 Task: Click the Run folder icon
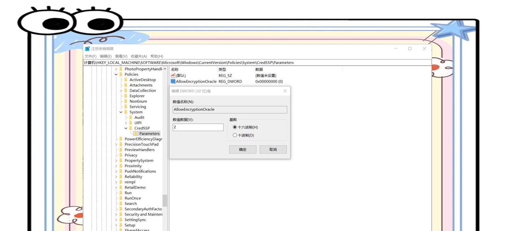[x=121, y=193]
